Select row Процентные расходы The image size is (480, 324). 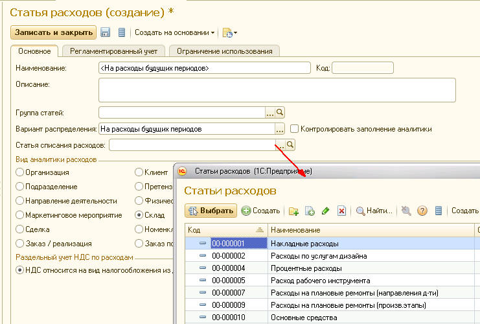click(332, 268)
